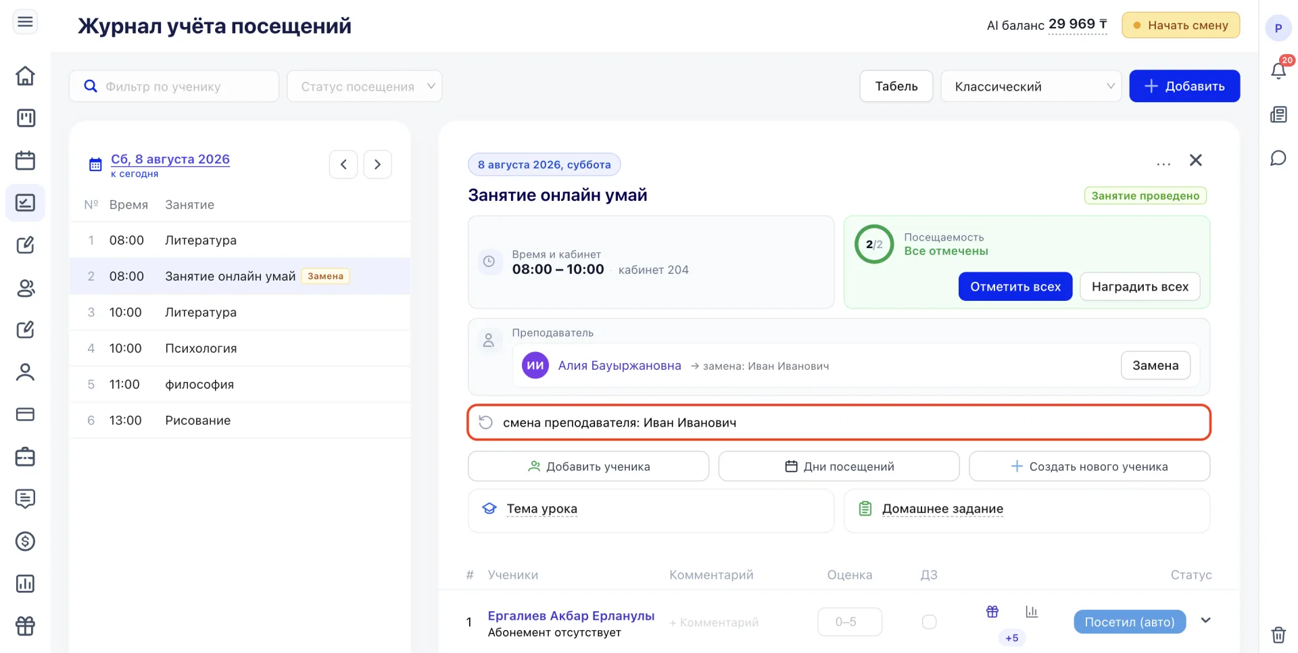
Task: Click the undo icon in teacher change note
Action: 485,422
